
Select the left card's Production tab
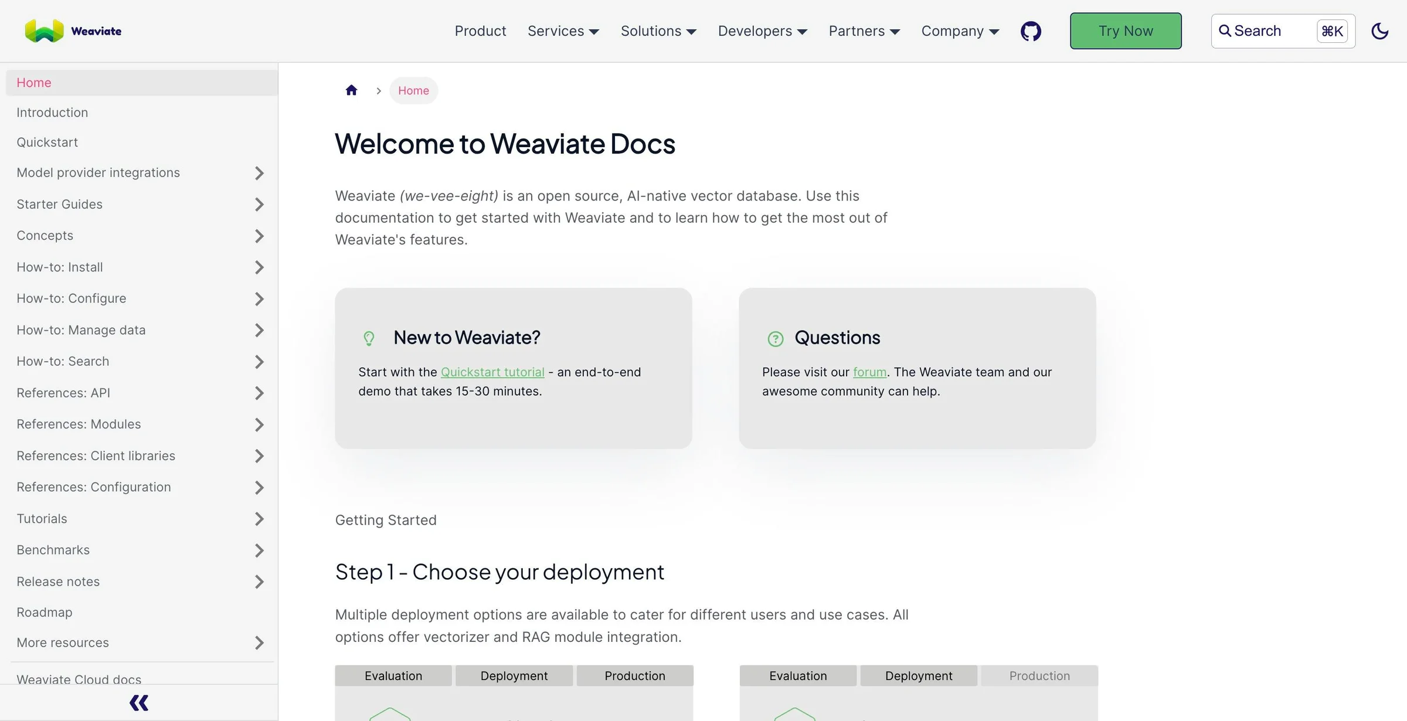635,676
